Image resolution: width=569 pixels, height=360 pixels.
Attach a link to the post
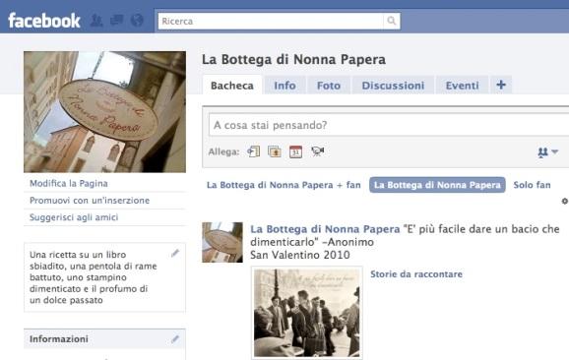(x=253, y=151)
